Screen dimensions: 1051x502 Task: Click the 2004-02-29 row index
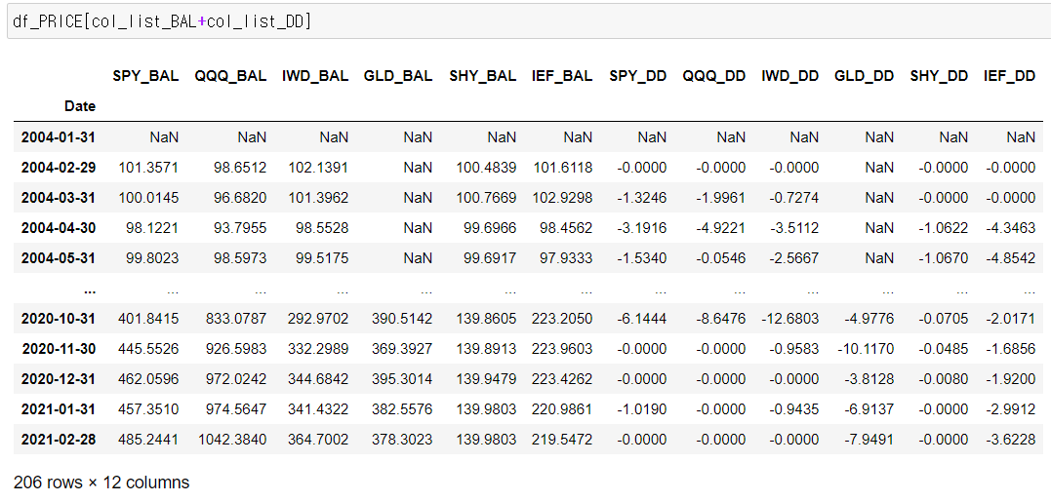59,168
